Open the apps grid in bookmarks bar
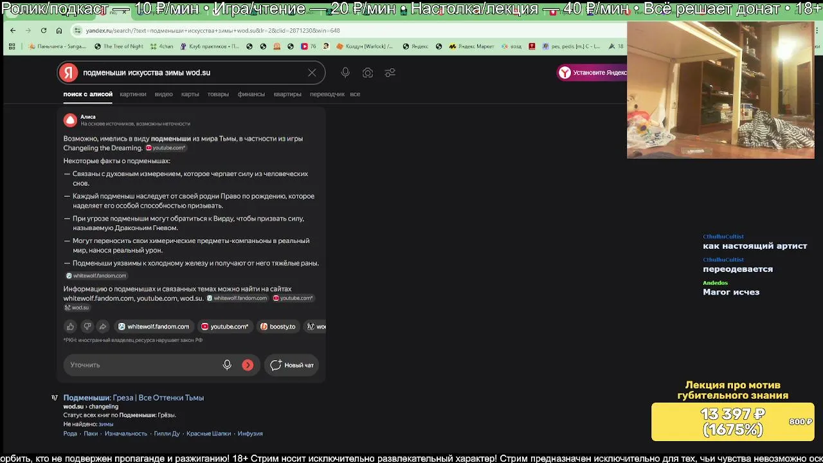This screenshot has width=823, height=463. point(12,46)
